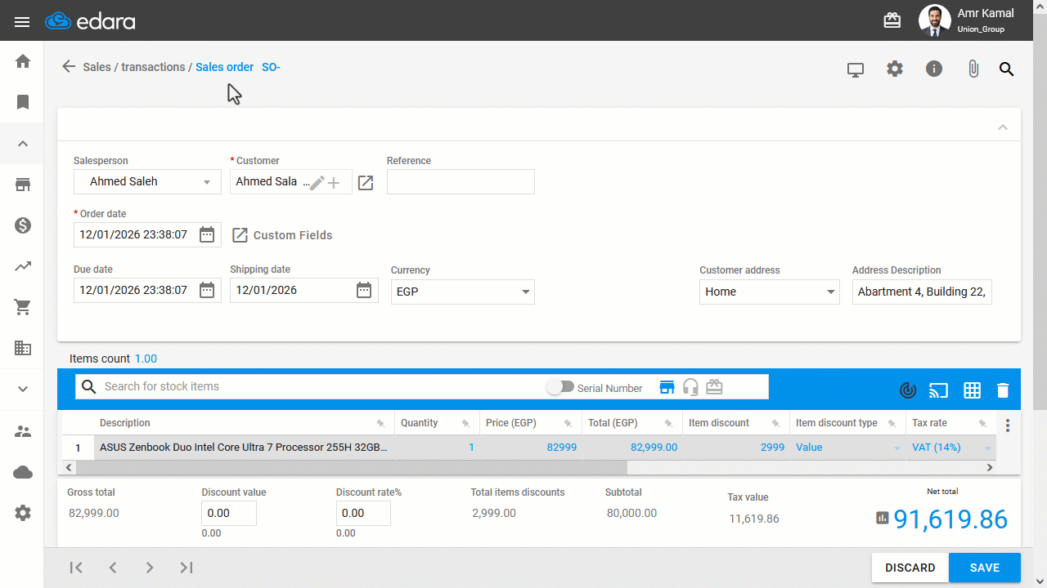This screenshot has width=1047, height=588.
Task: Pin the Total (EGP) column
Action: (x=670, y=423)
